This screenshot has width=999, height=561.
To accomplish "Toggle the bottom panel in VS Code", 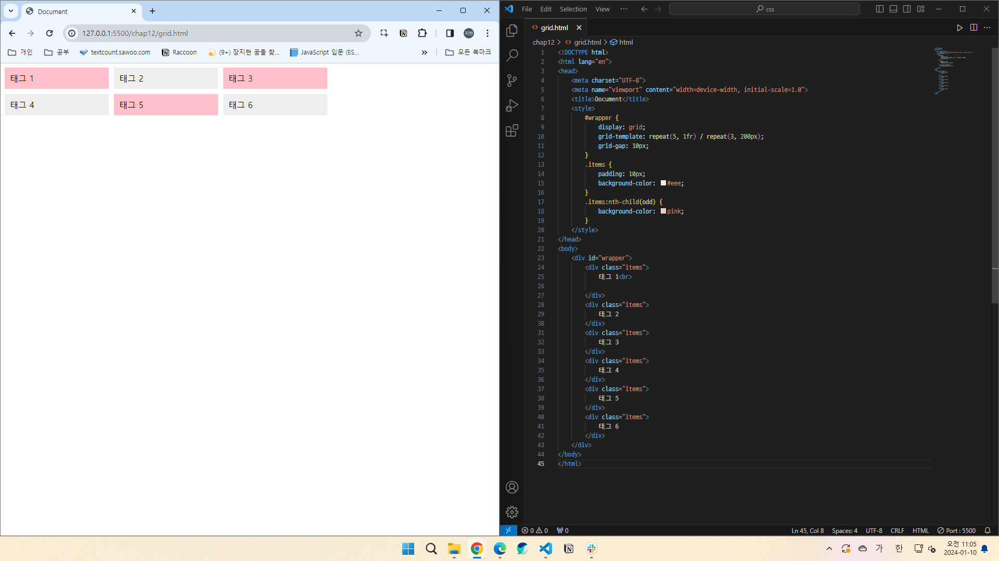I will (x=893, y=9).
